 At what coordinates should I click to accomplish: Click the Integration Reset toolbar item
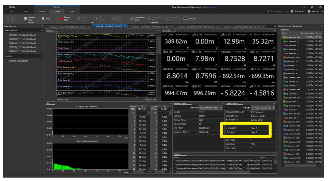172,19
